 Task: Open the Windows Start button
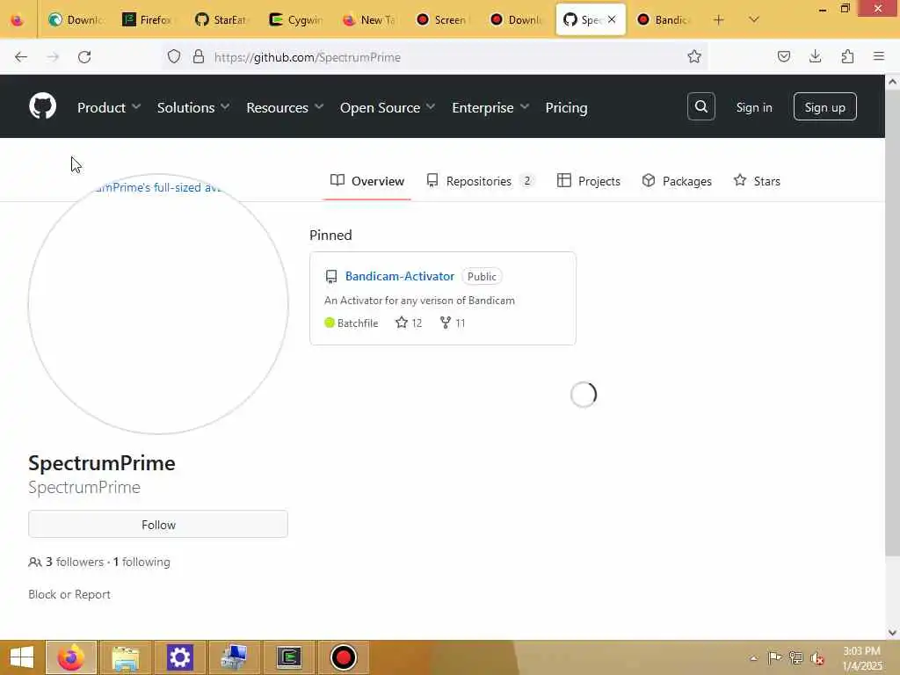pos(22,657)
